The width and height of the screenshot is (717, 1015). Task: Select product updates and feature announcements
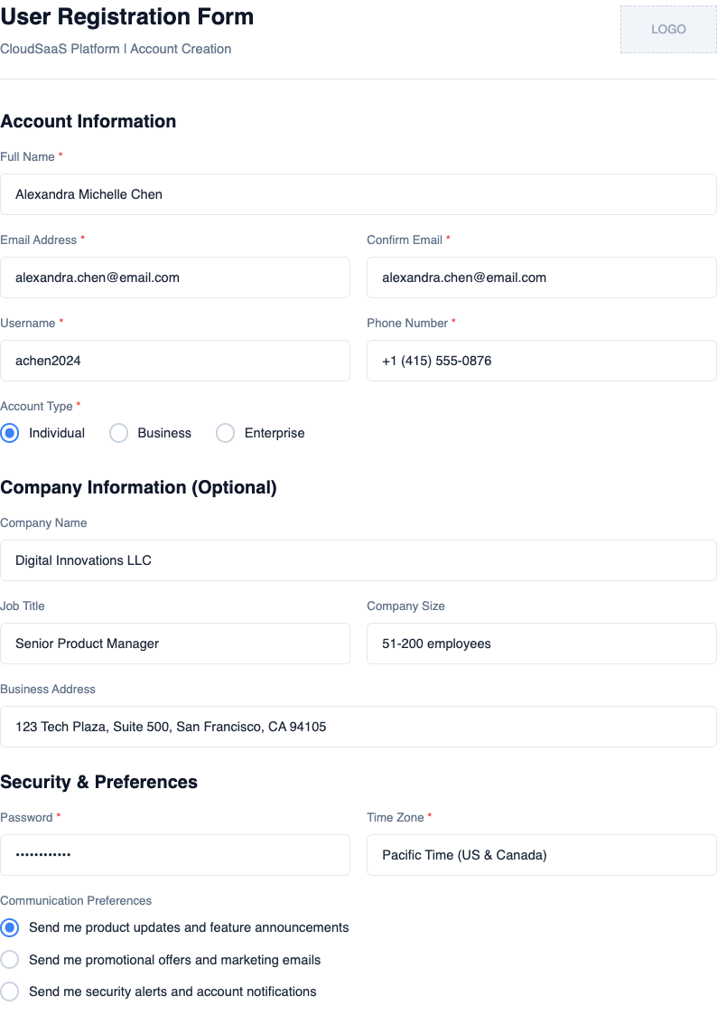tap(10, 927)
